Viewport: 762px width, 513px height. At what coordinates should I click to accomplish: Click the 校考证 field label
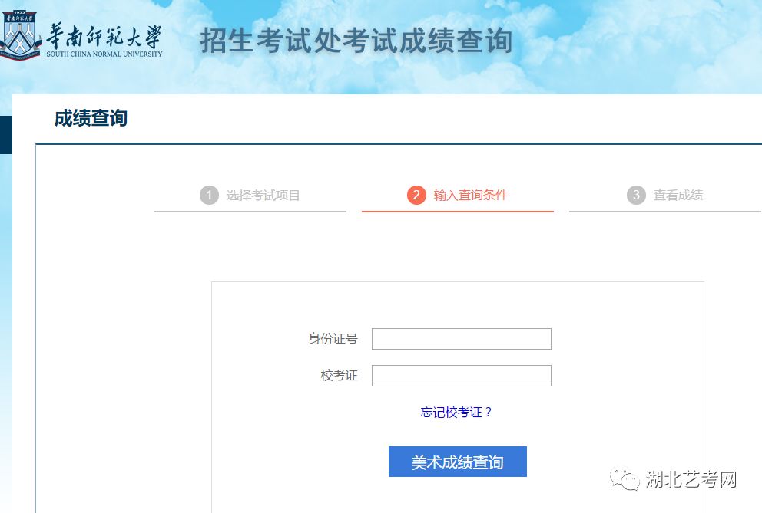pos(340,376)
